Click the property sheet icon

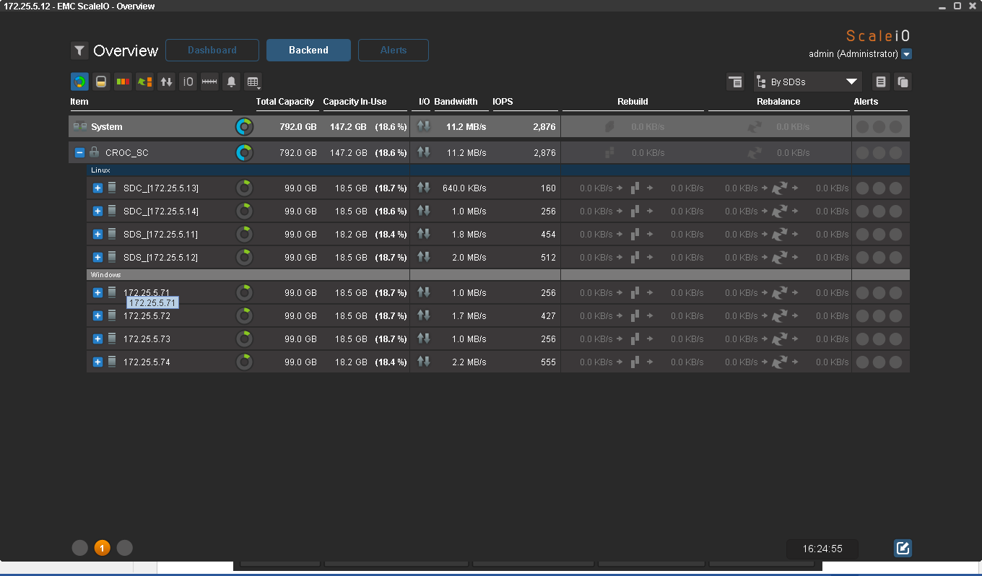881,82
